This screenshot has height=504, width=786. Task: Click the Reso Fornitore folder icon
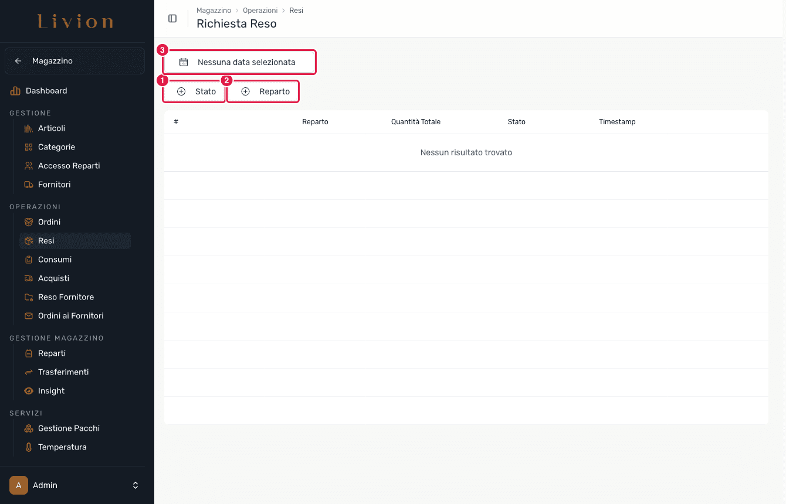[28, 297]
